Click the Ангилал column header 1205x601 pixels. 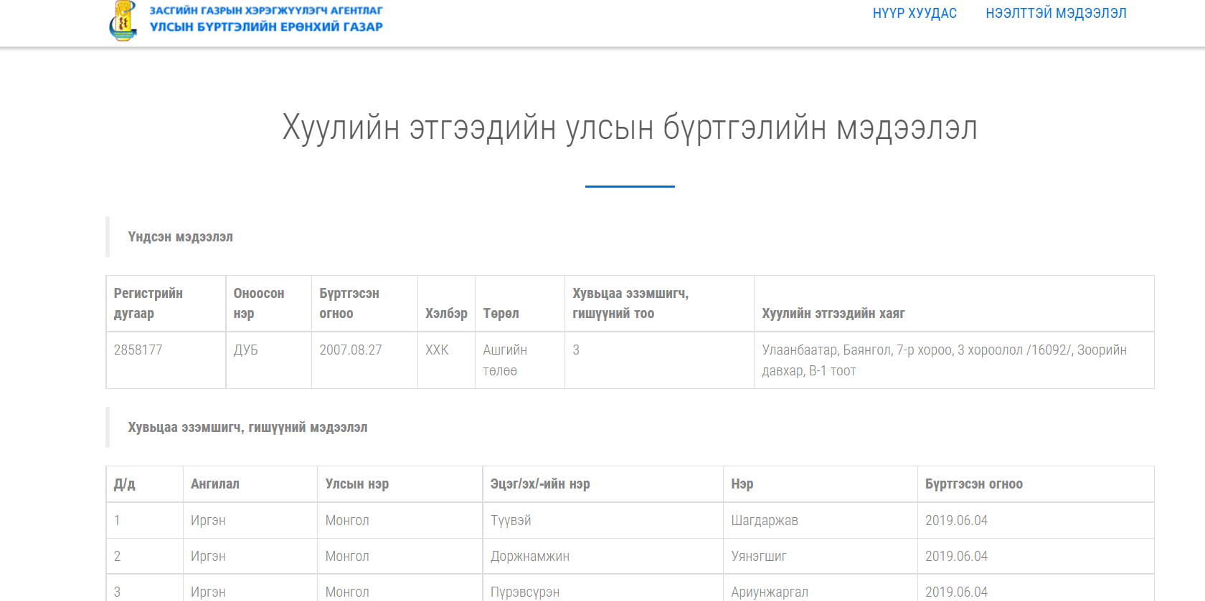coord(214,484)
